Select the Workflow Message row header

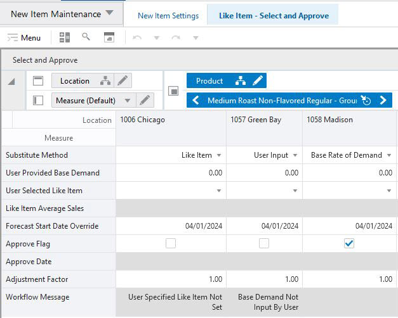coord(58,302)
